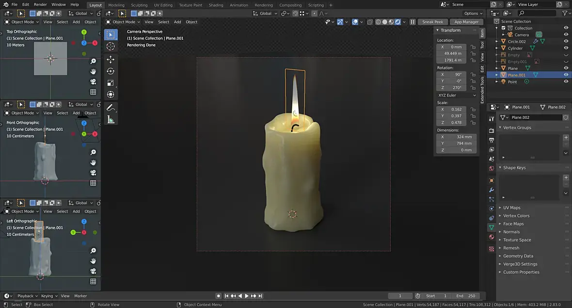Open Texture properties checker tab

492,249
